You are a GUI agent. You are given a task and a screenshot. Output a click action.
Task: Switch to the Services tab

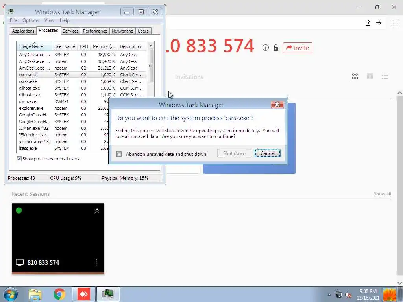pyautogui.click(x=70, y=31)
